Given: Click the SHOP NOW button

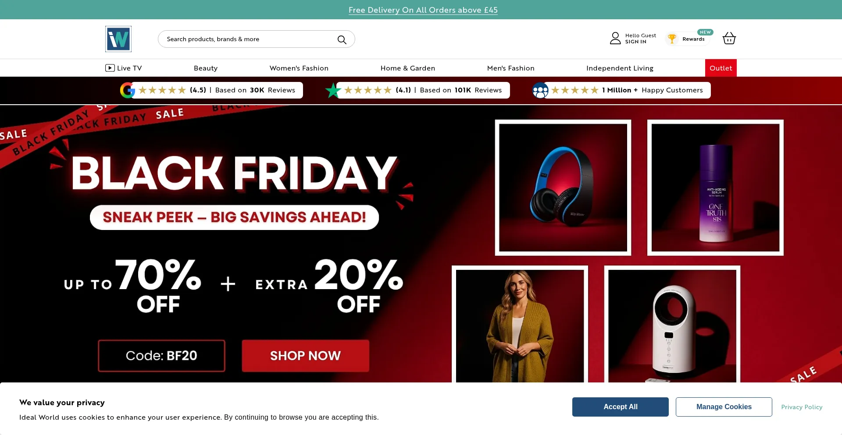Looking at the screenshot, I should click(x=306, y=356).
